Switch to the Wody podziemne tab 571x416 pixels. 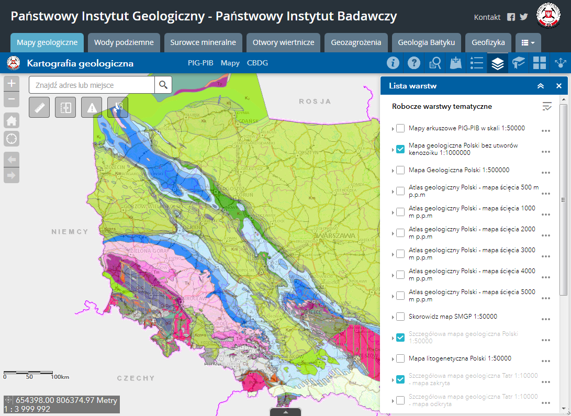(124, 42)
